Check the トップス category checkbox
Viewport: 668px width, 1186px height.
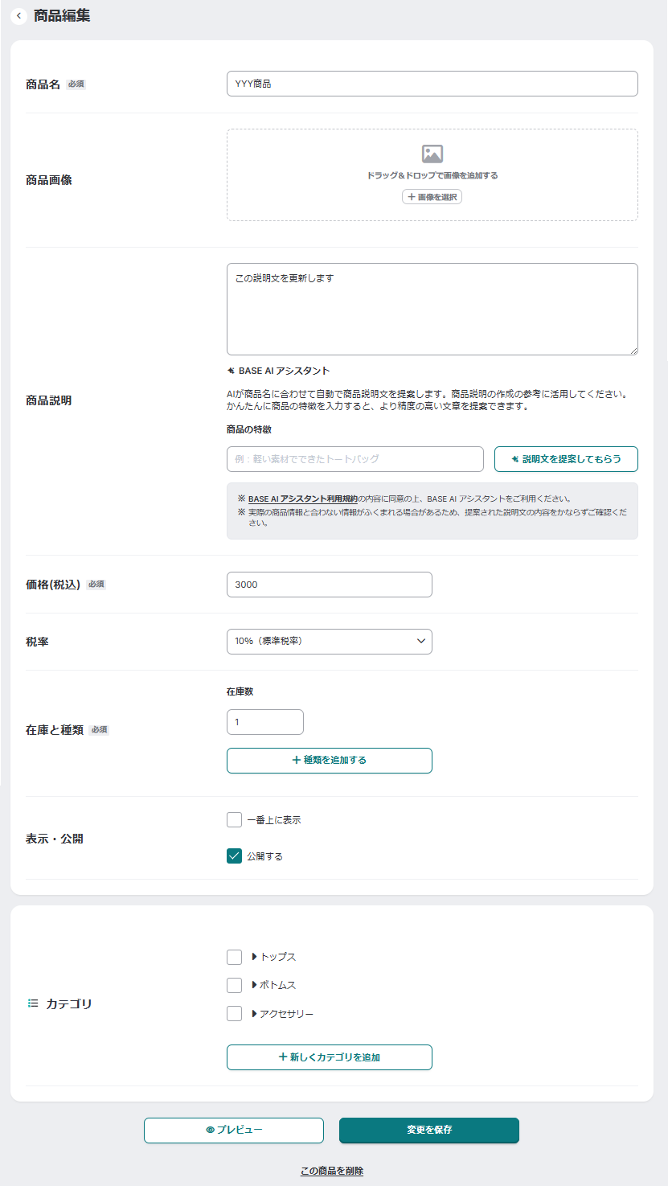(x=234, y=957)
